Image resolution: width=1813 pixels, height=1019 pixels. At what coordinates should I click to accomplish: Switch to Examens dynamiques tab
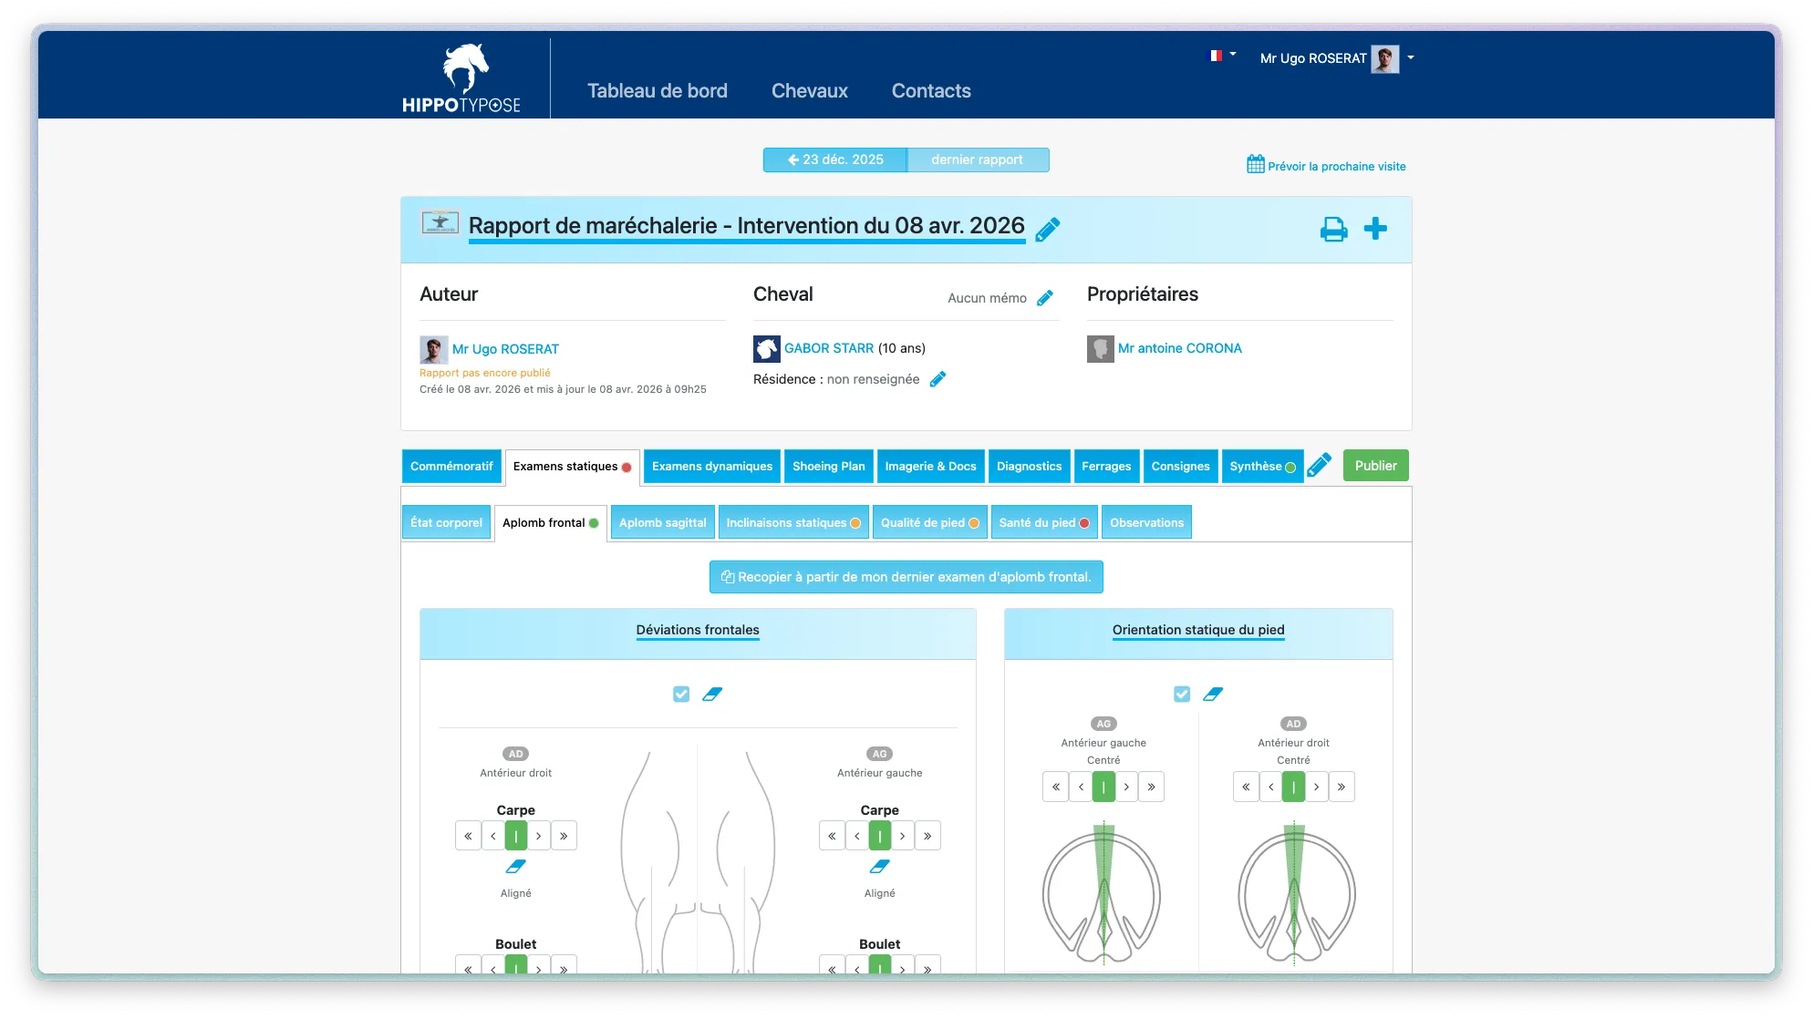coord(711,467)
